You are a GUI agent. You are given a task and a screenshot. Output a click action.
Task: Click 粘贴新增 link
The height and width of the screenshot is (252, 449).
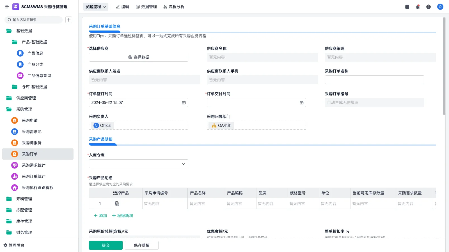click(x=123, y=216)
